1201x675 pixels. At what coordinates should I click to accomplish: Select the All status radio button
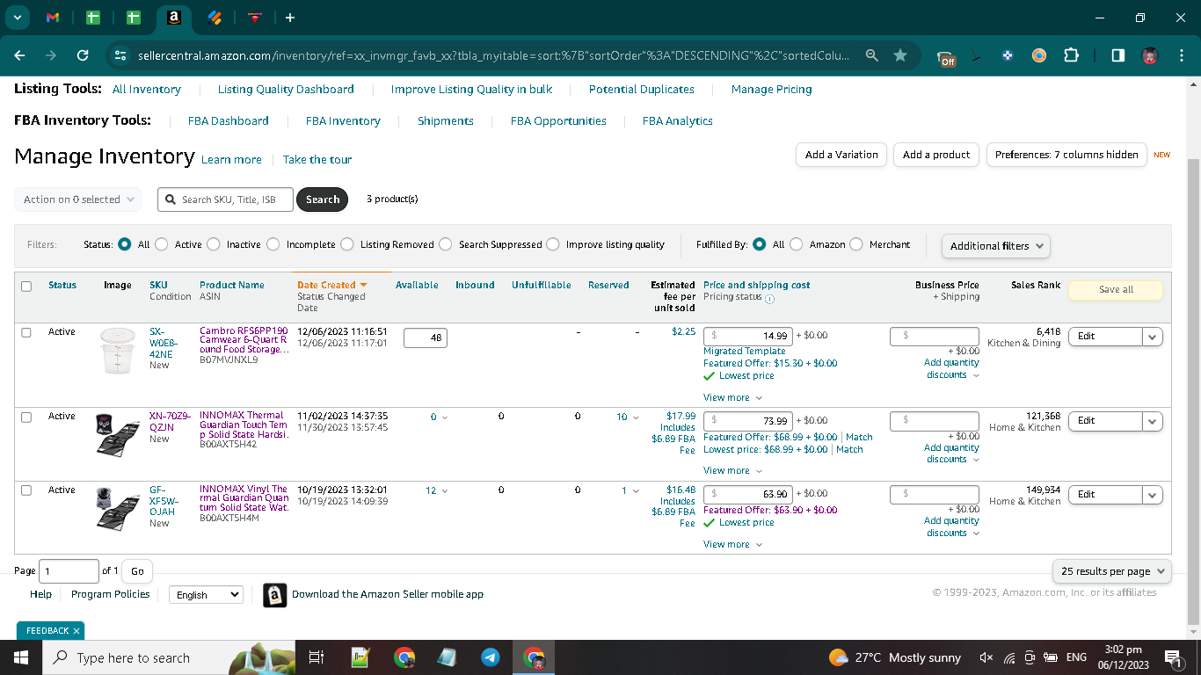point(125,244)
